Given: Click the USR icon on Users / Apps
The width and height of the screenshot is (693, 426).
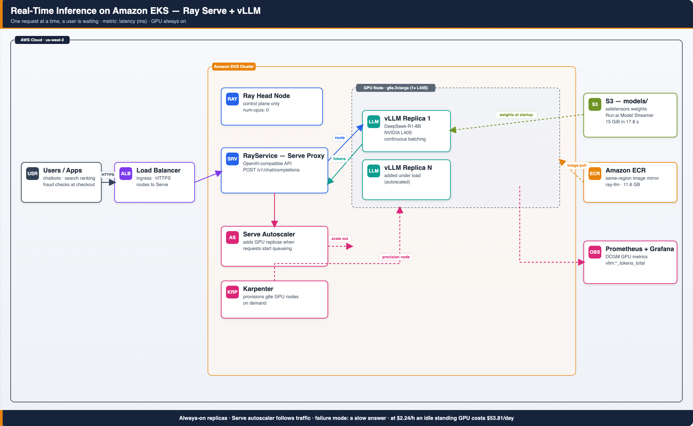Looking at the screenshot, I should (33, 173).
